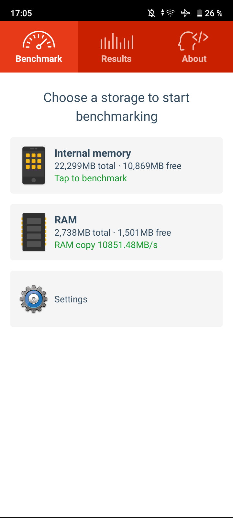Open the About tab

pos(194,47)
